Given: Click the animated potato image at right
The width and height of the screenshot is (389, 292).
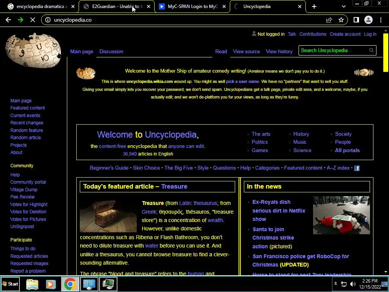Looking at the screenshot, I should tap(364, 72).
